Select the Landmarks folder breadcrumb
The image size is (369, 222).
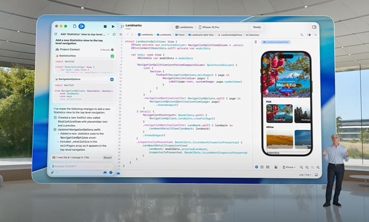pos(164,35)
